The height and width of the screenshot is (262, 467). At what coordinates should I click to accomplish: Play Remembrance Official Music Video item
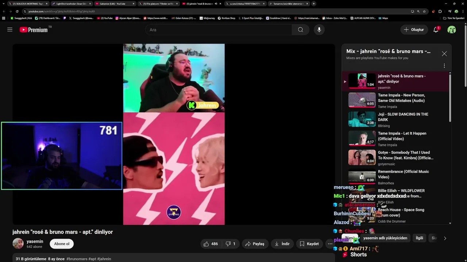pos(395,177)
